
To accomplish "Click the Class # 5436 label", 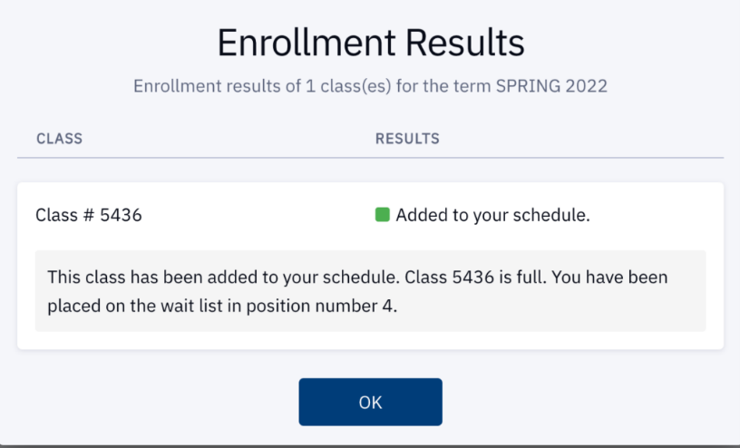I will [x=89, y=216].
